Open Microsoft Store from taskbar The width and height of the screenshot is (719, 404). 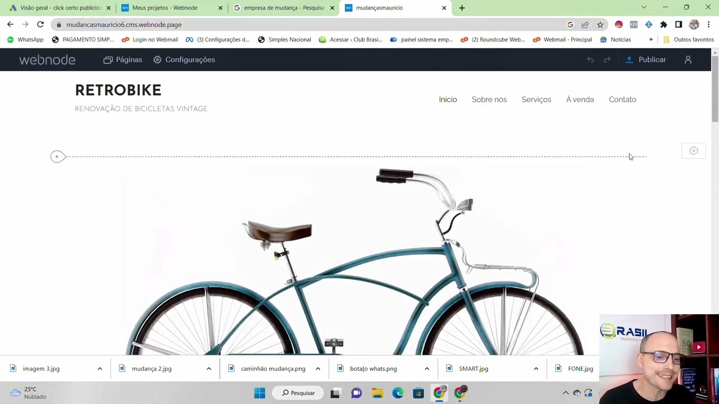(418, 393)
